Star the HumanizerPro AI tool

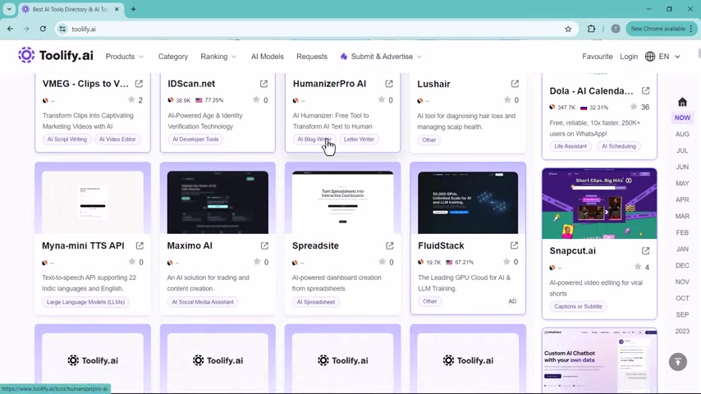click(x=382, y=99)
